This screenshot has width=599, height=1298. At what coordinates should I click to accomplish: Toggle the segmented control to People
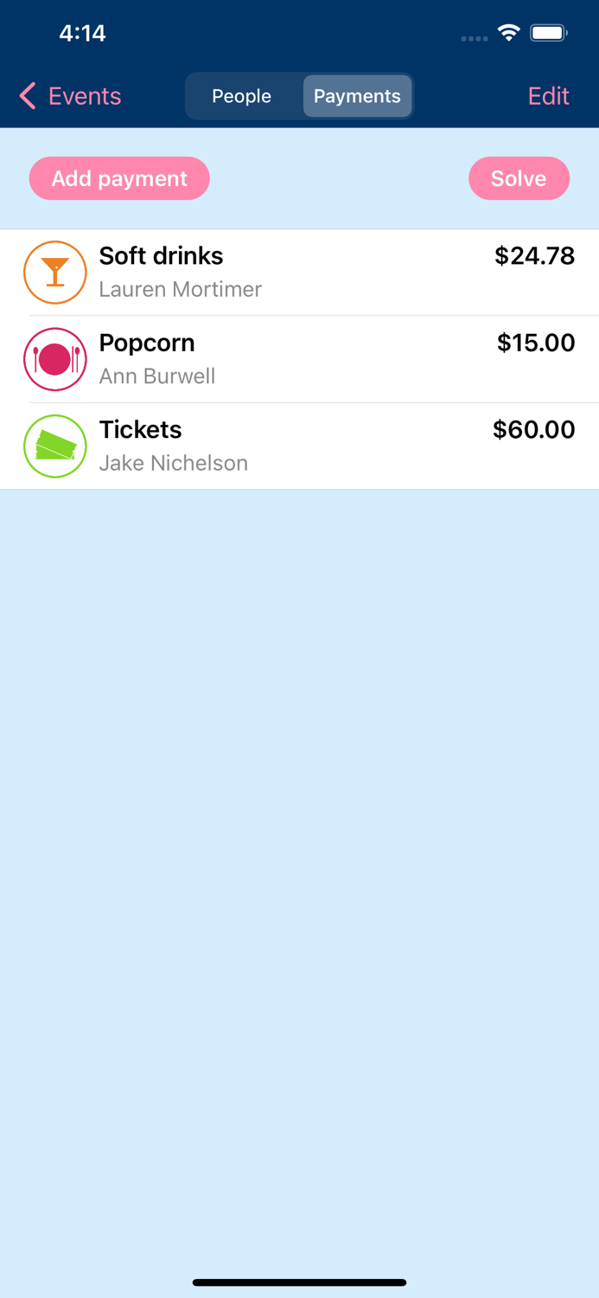coord(242,96)
